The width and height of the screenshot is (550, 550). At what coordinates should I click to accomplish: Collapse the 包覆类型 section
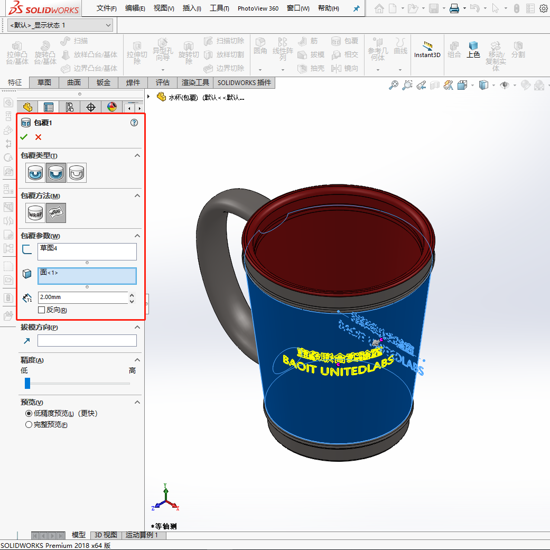(x=137, y=155)
